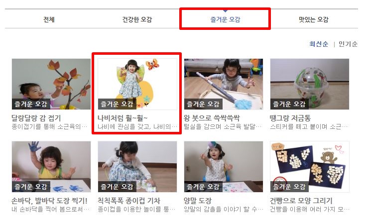Click the 칙칙폭폭 종이컵 기차 title
Viewport: 365px width, 220px height.
coord(129,201)
